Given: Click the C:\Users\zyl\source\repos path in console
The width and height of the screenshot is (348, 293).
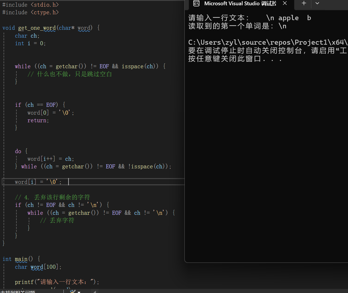Looking at the screenshot, I should pyautogui.click(x=268, y=42).
